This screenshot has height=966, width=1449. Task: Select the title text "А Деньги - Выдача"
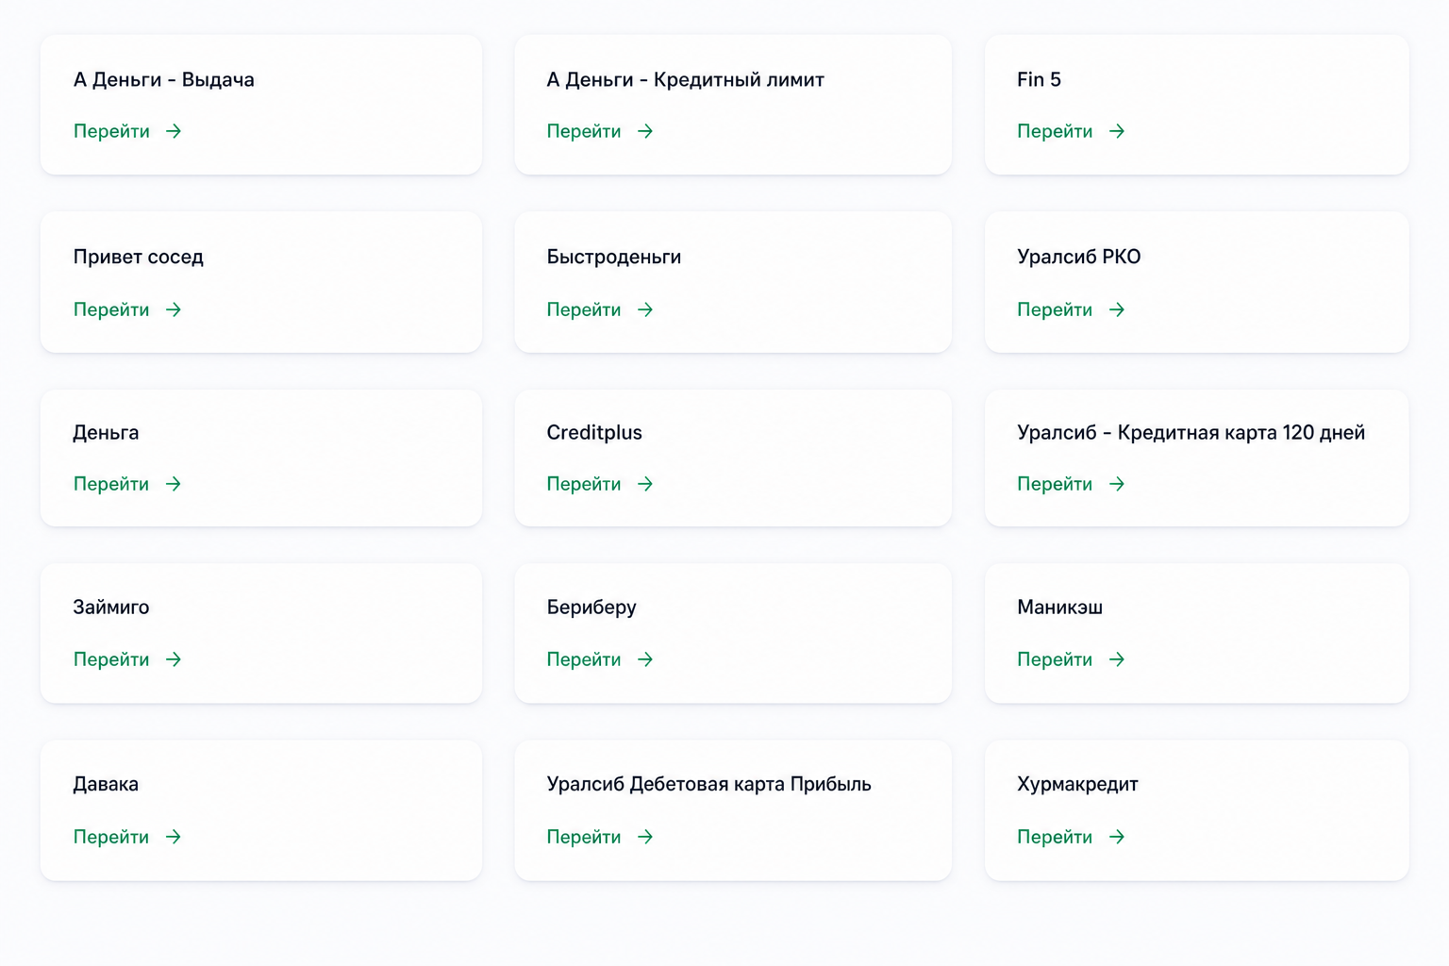[x=164, y=80]
